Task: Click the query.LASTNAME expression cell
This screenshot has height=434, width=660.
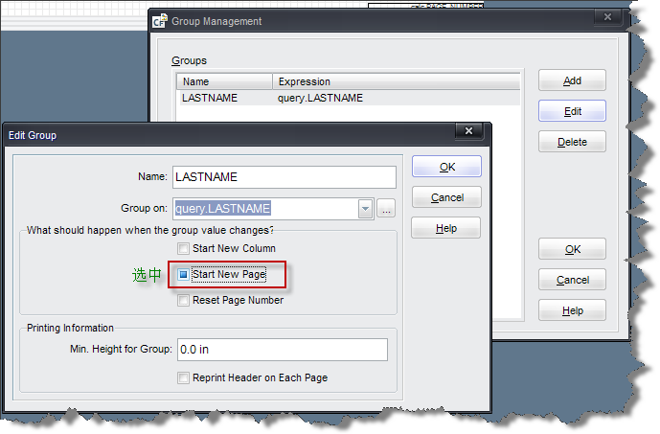Action: pos(320,98)
